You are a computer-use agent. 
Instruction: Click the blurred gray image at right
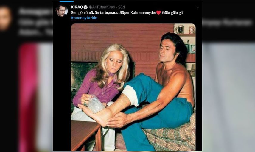click(228, 98)
